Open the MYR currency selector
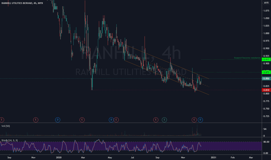 point(266,3)
